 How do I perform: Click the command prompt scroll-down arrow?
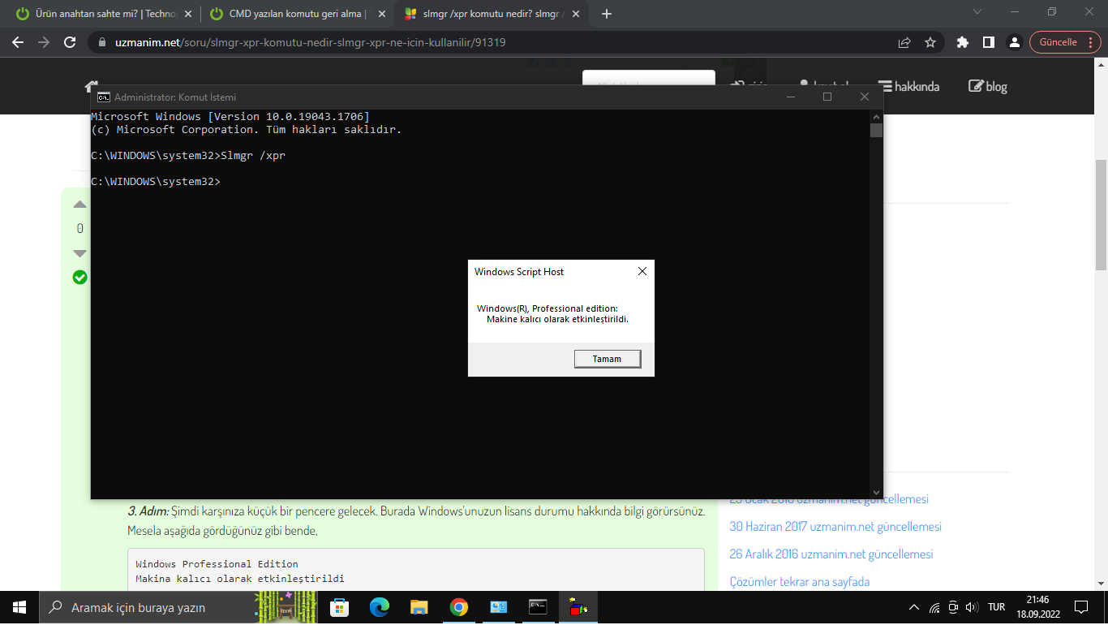(x=876, y=492)
